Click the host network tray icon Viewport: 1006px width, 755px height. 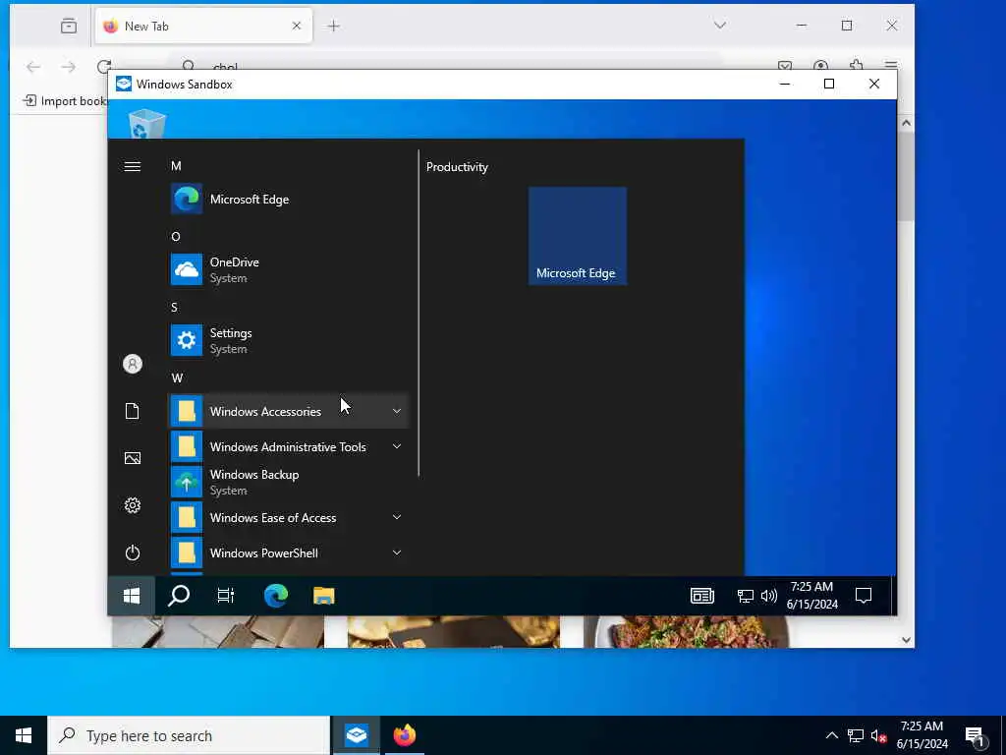tap(856, 735)
